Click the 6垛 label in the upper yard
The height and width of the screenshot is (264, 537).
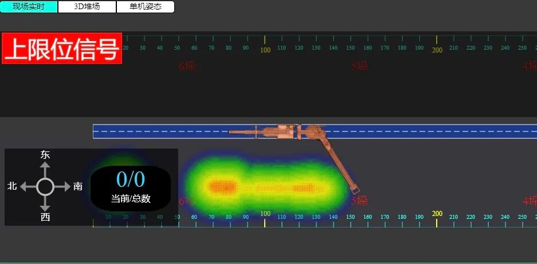point(187,66)
